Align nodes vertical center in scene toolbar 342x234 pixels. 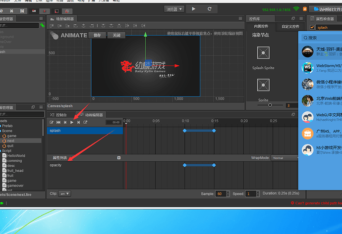point(59,26)
